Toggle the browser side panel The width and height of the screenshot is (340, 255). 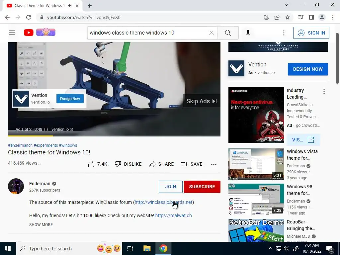coord(311,17)
